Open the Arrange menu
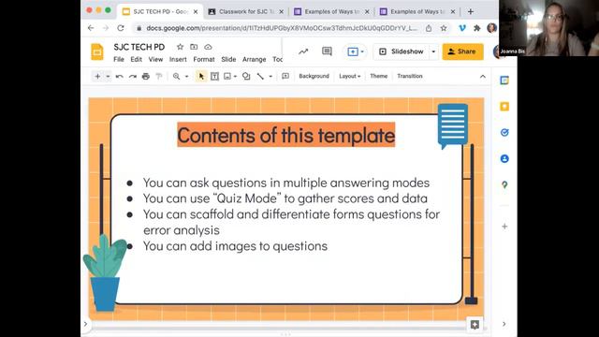The width and height of the screenshot is (599, 337). 254,59
